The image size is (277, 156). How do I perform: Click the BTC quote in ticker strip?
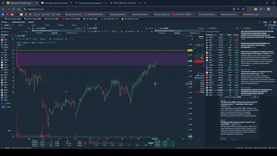(x=130, y=19)
